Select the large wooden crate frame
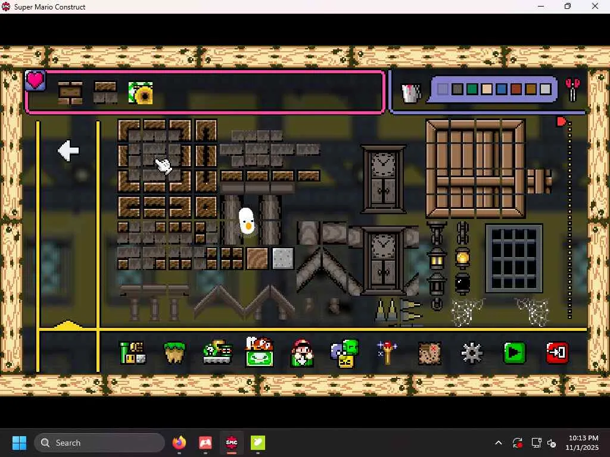Viewport: 610px width, 457px height. (x=476, y=168)
